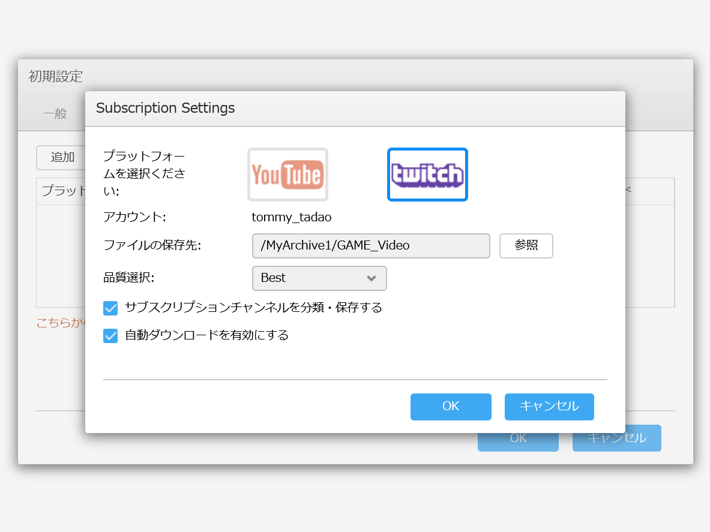Click the ファイルの保存先: label
Image resolution: width=710 pixels, height=532 pixels.
coord(152,245)
